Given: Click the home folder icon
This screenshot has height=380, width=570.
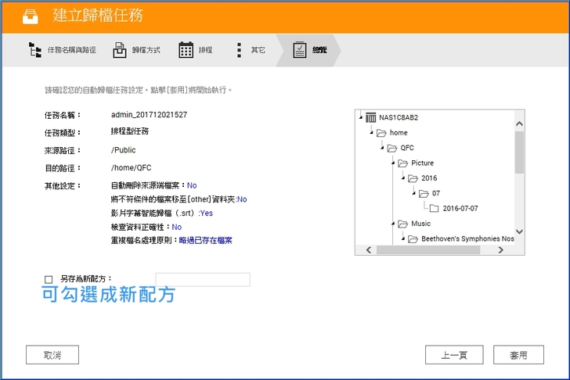Looking at the screenshot, I should click(x=381, y=133).
